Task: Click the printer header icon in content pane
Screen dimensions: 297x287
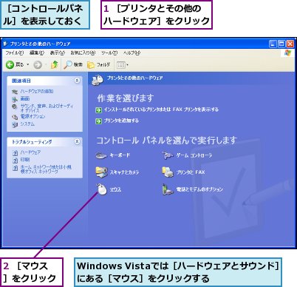Action: 98,80
